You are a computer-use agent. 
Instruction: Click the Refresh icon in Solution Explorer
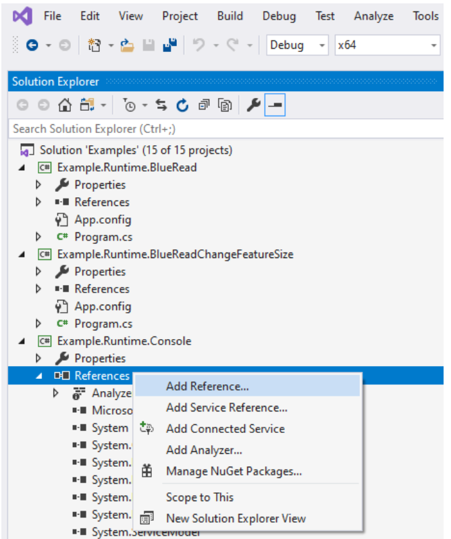182,105
